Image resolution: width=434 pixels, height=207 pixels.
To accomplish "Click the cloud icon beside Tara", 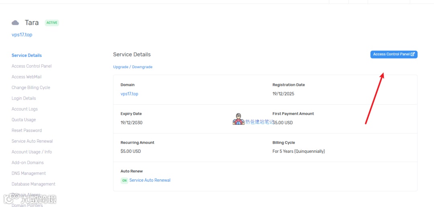I will click(15, 23).
